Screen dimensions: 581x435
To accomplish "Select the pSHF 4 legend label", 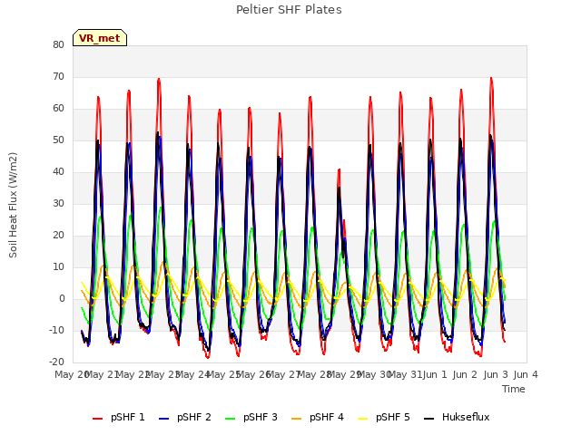I will 327,417.
